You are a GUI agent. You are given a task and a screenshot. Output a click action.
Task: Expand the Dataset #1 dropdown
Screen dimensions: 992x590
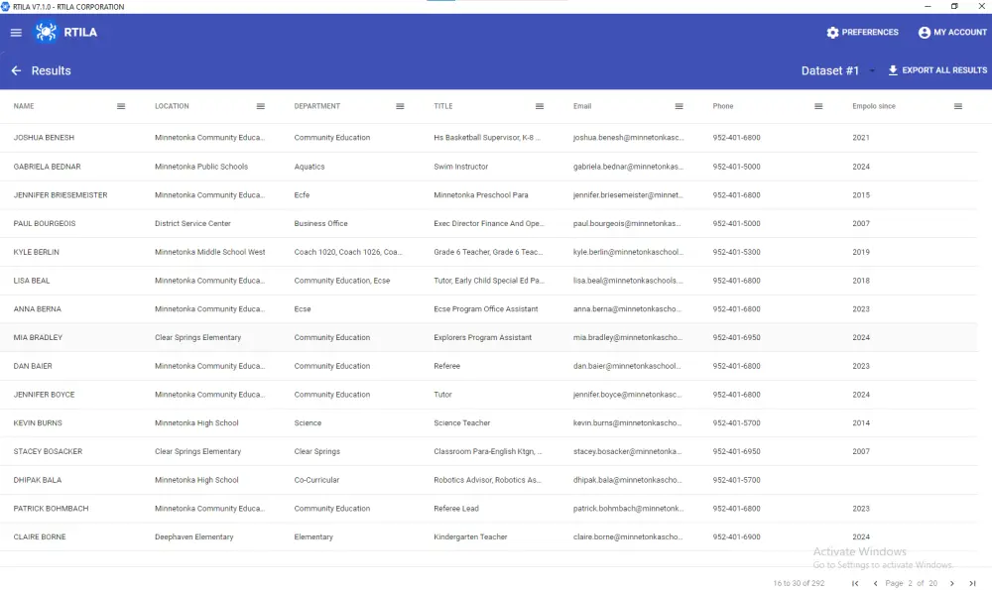click(837, 70)
